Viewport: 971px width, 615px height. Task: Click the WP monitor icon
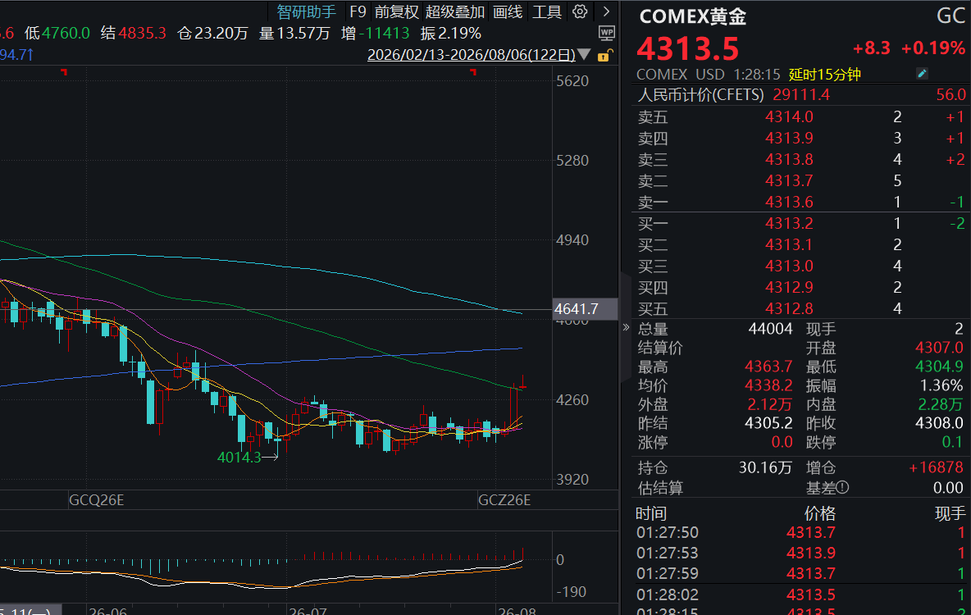[x=607, y=33]
